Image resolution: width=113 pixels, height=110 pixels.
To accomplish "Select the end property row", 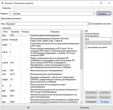I will pos(41,35).
